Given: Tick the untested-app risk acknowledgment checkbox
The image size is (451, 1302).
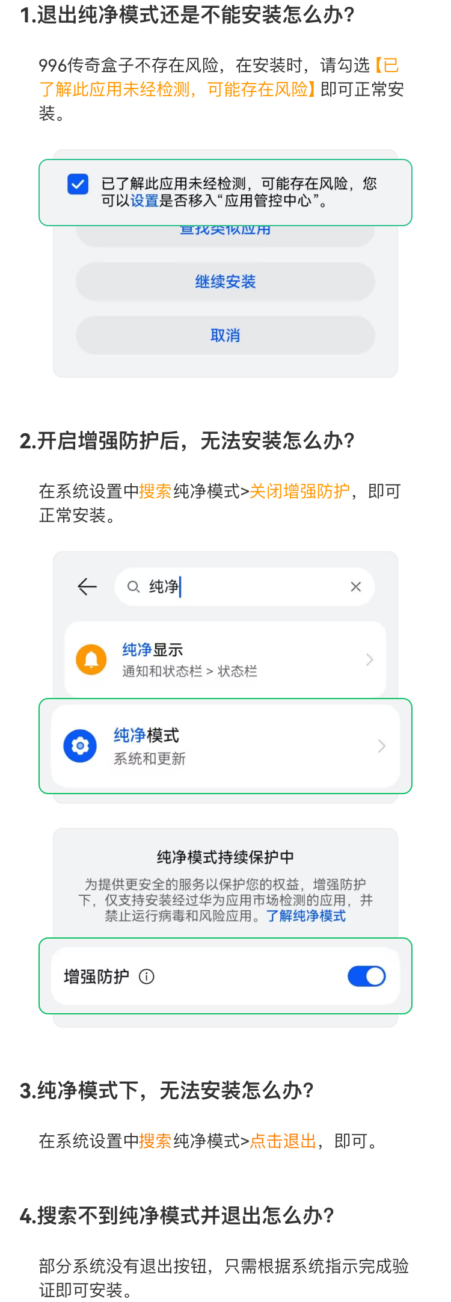Looking at the screenshot, I should click(x=78, y=184).
